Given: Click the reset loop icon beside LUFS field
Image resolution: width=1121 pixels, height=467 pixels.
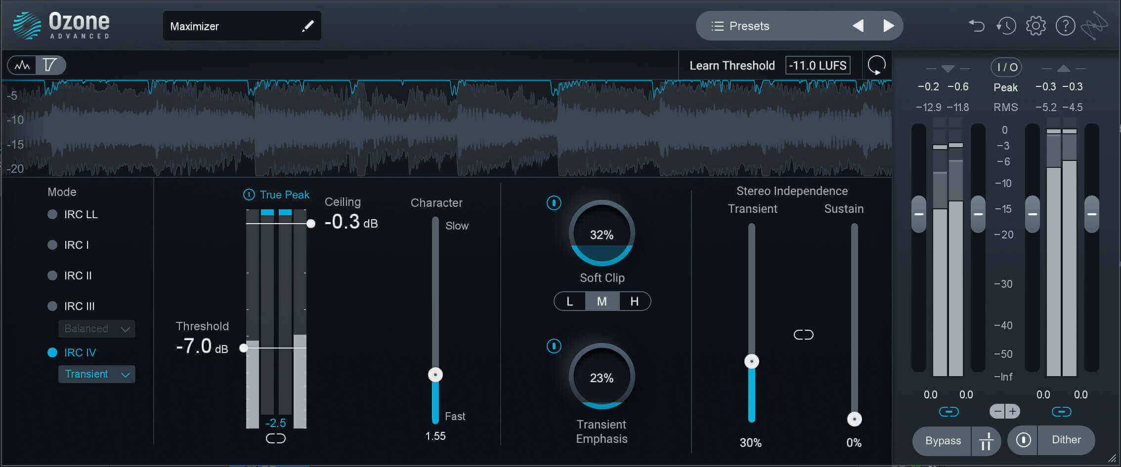Looking at the screenshot, I should pos(877,65).
